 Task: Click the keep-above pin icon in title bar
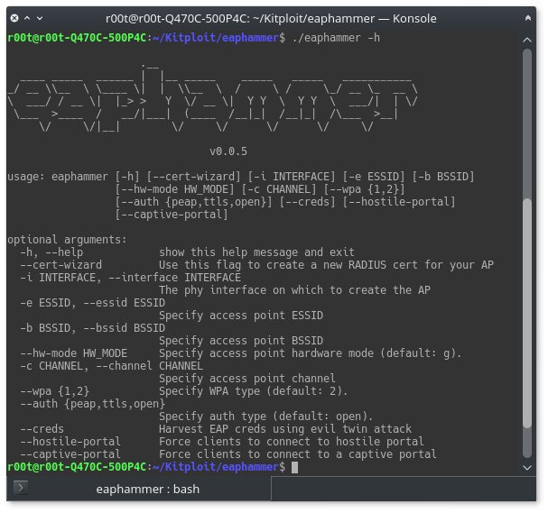(x=528, y=18)
